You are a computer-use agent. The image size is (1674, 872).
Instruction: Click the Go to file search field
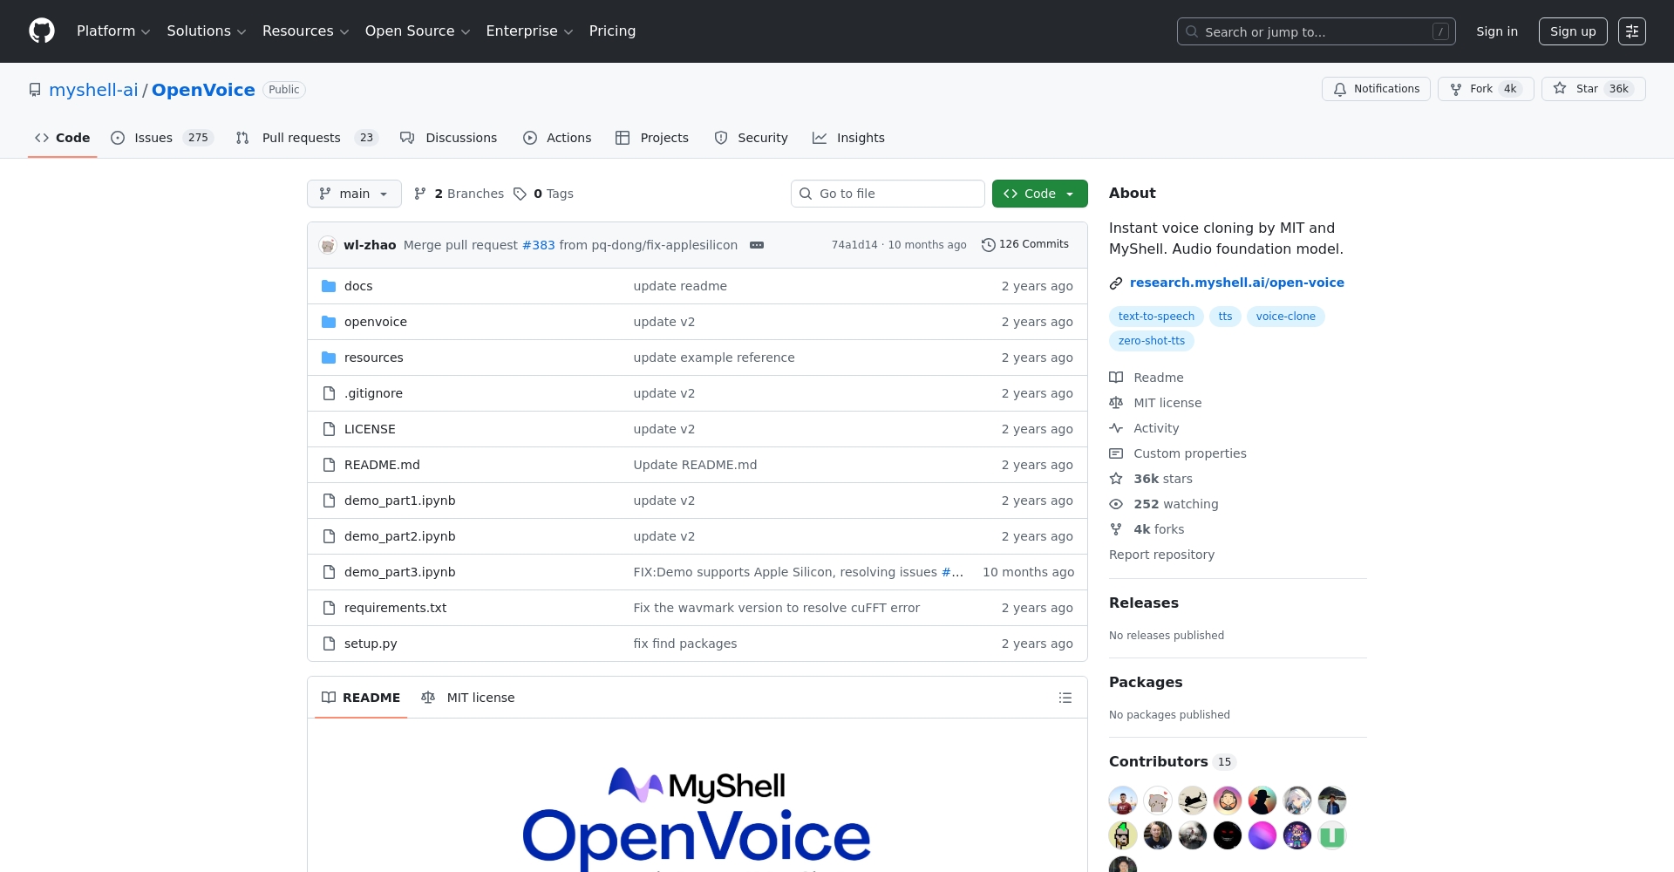tap(888, 194)
